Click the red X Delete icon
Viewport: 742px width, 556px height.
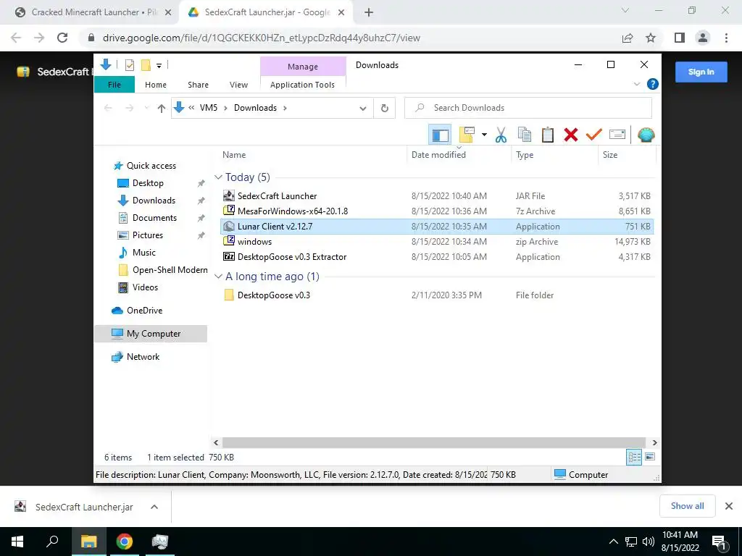pyautogui.click(x=571, y=135)
